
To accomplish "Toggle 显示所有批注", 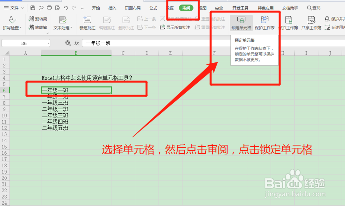I will pyautogui.click(x=175, y=28).
